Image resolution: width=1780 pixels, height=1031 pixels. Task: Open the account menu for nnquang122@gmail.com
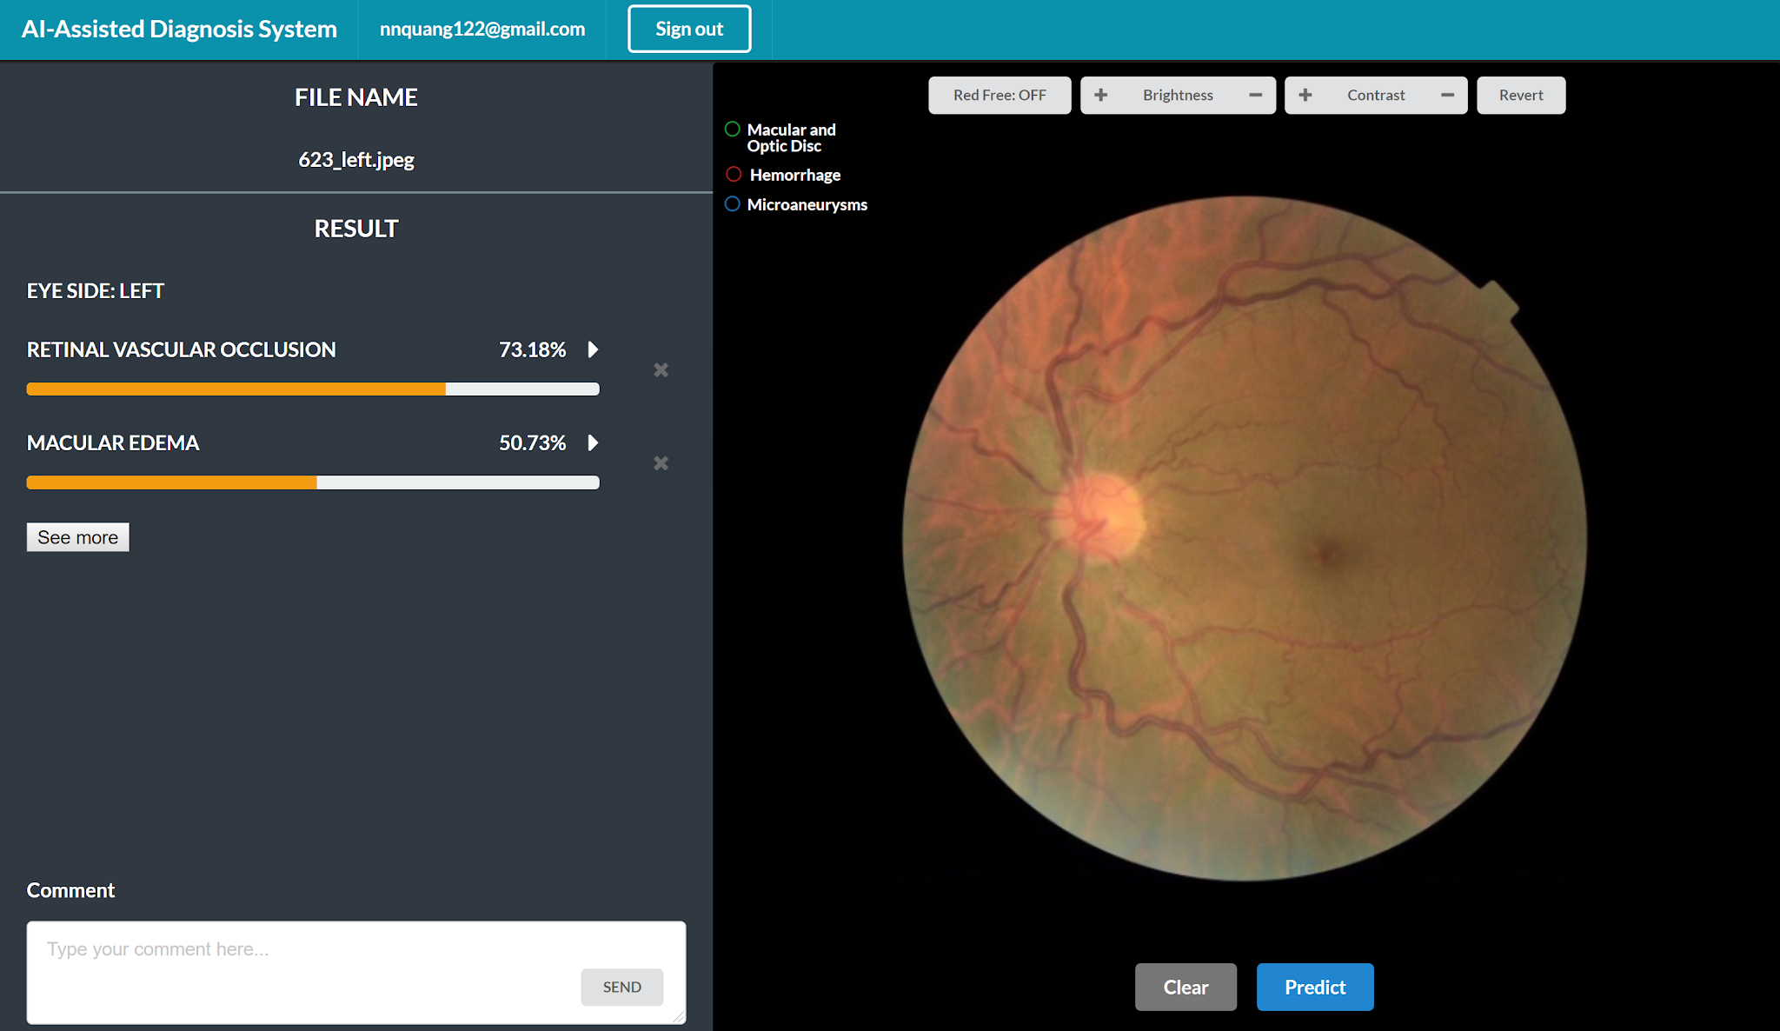[x=482, y=29]
